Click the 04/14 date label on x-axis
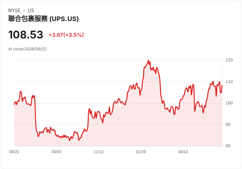Screen dimensions: 242x169 [x=183, y=152]
